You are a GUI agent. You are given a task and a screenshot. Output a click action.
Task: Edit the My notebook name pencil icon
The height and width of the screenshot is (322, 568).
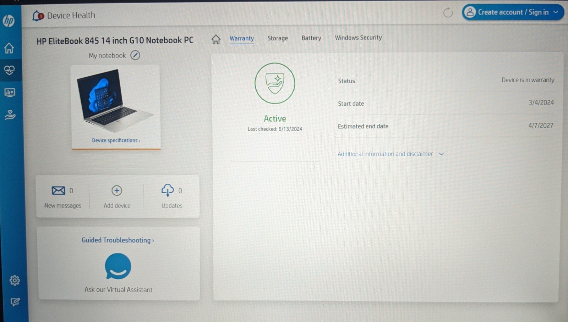pos(135,55)
